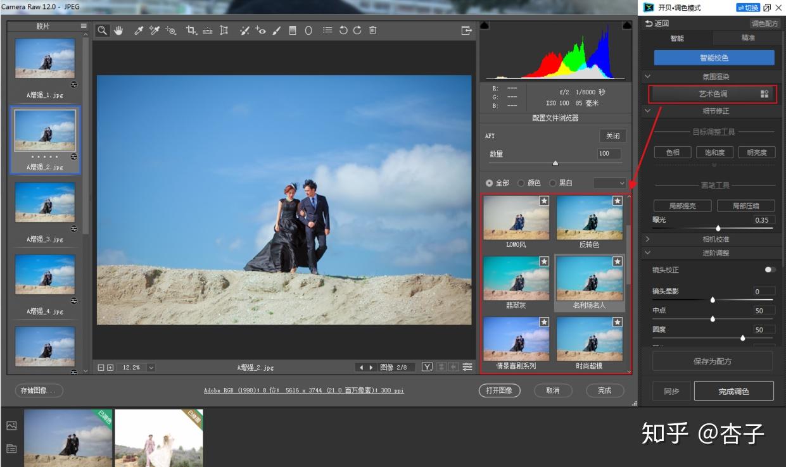Open the zoom level dropdown at 12.2%

(x=151, y=368)
